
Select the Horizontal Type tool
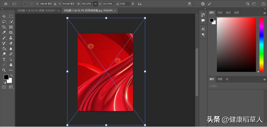pos(4,60)
